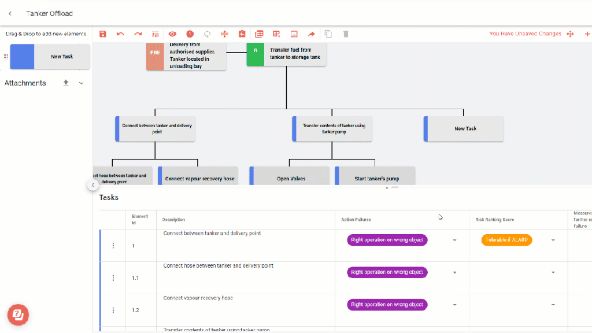Click the save icon in toolbar
Screen dimensions: 592x333
103,34
